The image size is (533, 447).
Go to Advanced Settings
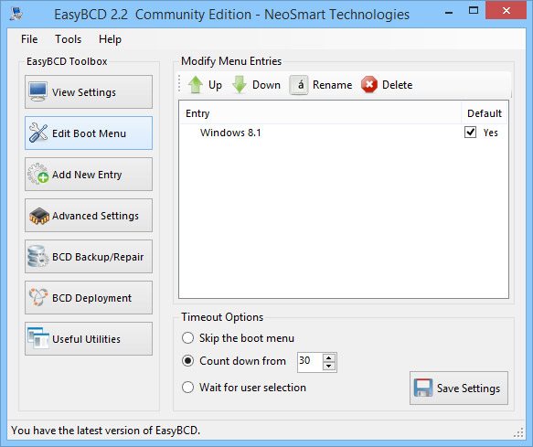(89, 215)
